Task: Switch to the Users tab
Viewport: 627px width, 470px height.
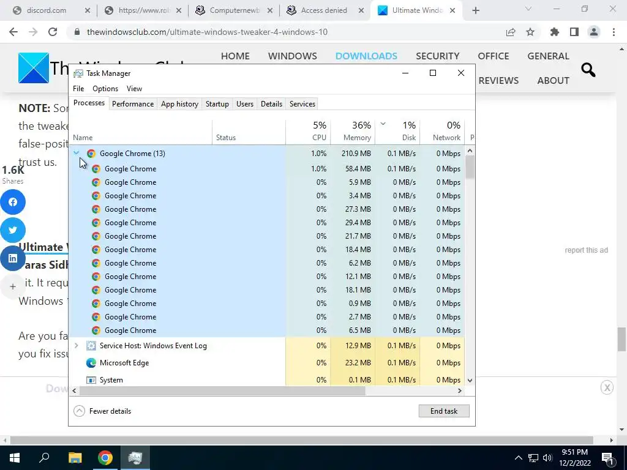Action: (x=245, y=104)
